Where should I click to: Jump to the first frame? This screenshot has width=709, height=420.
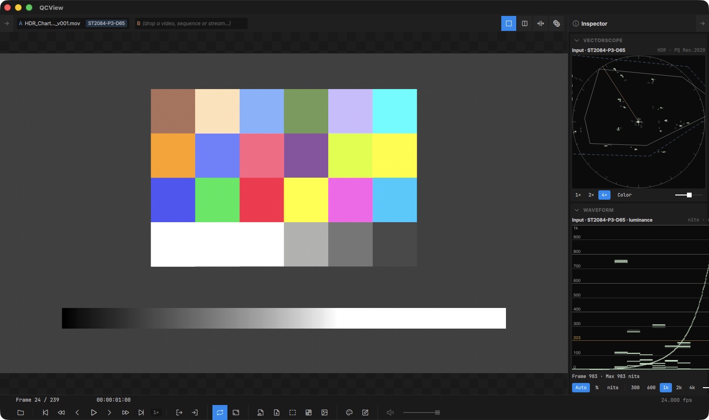coord(45,412)
